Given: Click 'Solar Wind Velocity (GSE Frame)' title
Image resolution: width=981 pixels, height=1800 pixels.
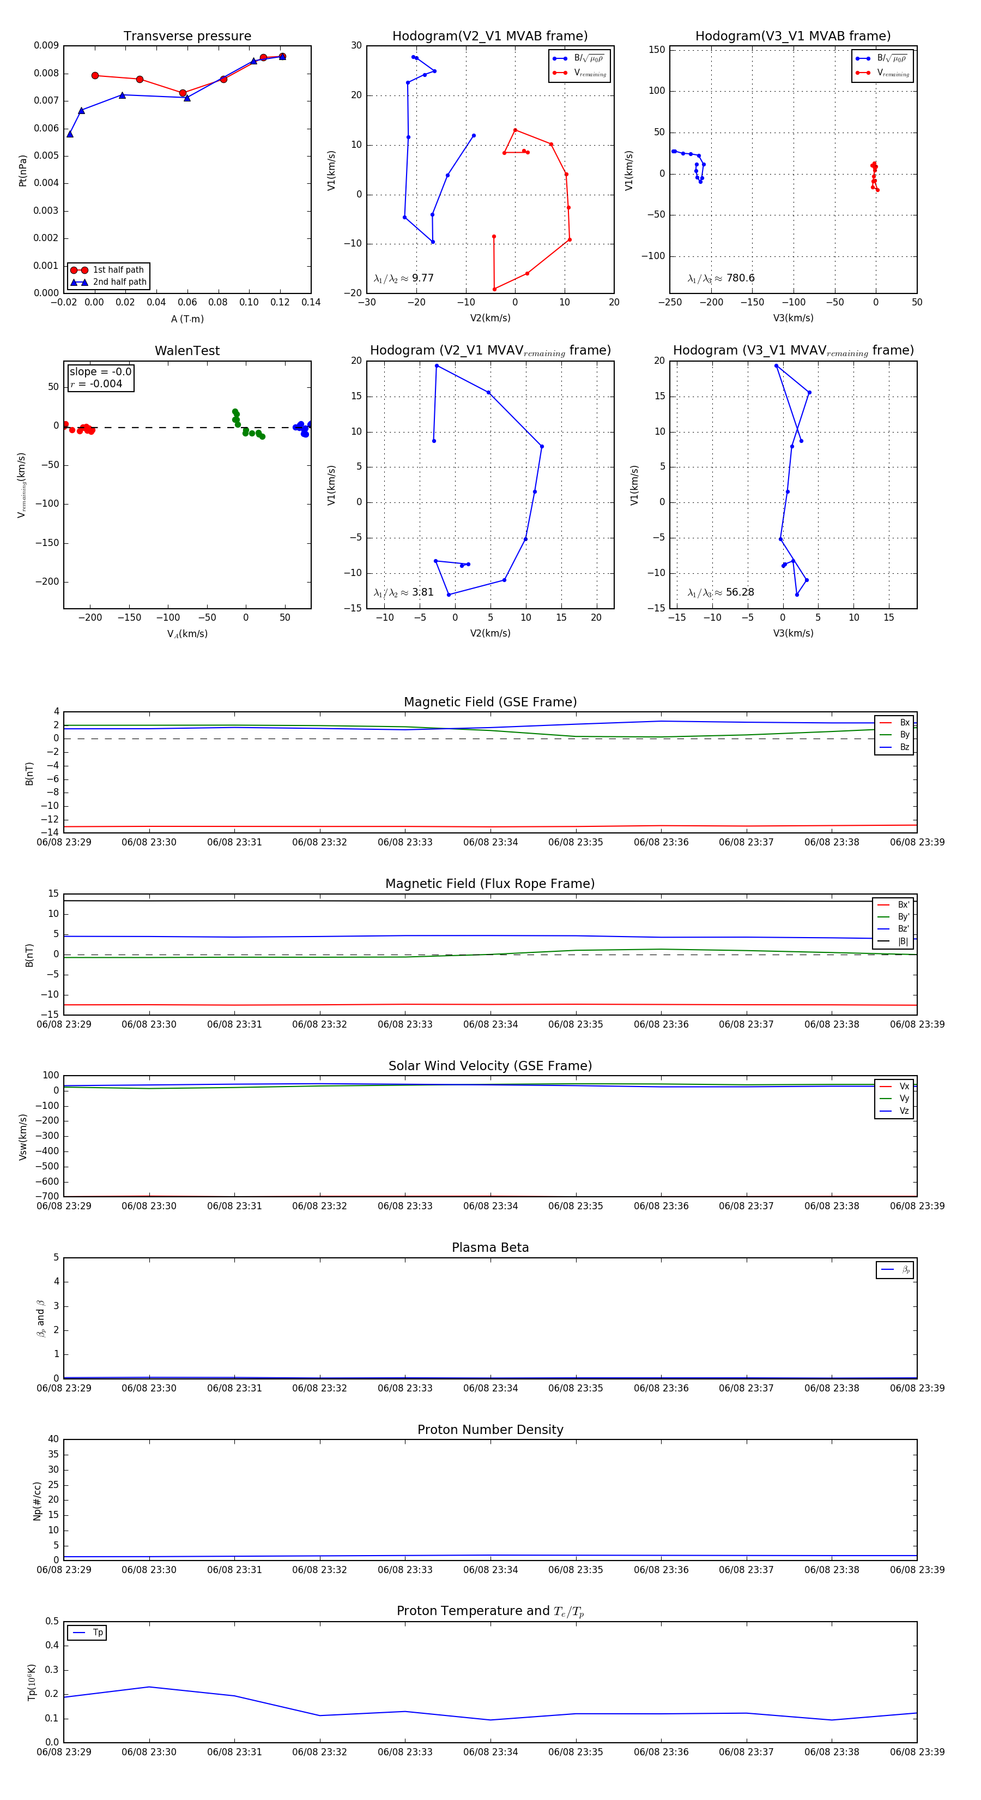Looking at the screenshot, I should 490,1066.
